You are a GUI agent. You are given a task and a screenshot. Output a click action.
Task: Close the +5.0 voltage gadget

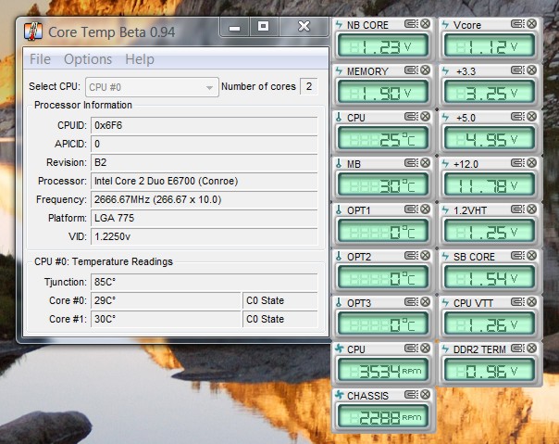click(531, 117)
